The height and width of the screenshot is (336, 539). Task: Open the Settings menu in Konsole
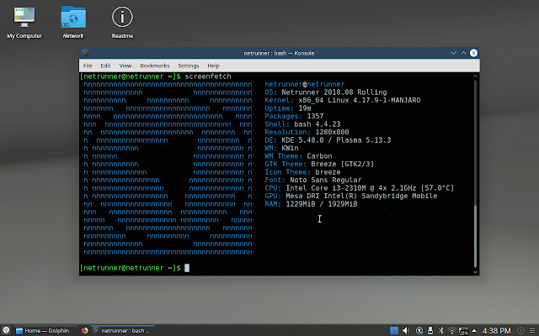(189, 66)
